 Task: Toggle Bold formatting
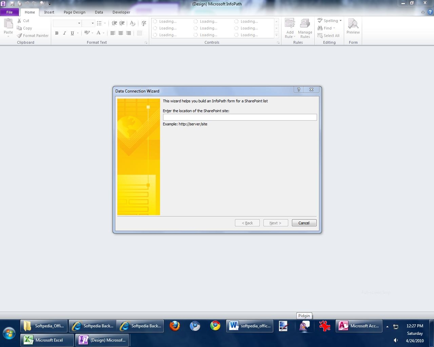(57, 33)
